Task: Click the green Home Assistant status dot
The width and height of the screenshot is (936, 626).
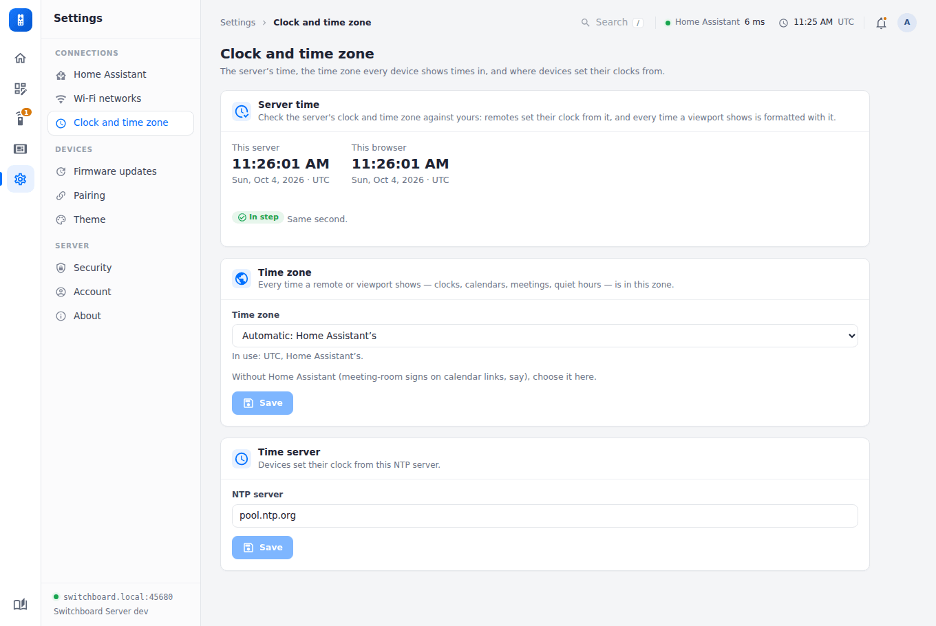Action: (668, 23)
